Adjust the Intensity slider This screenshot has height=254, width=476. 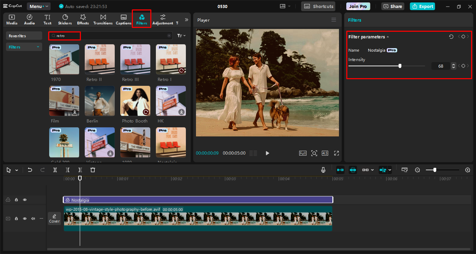(400, 66)
